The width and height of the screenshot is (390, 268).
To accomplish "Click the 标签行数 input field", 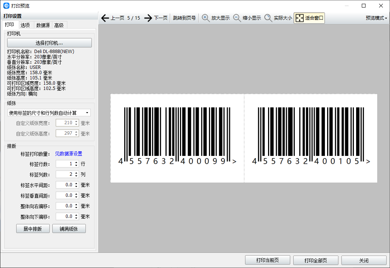I will coord(65,164).
